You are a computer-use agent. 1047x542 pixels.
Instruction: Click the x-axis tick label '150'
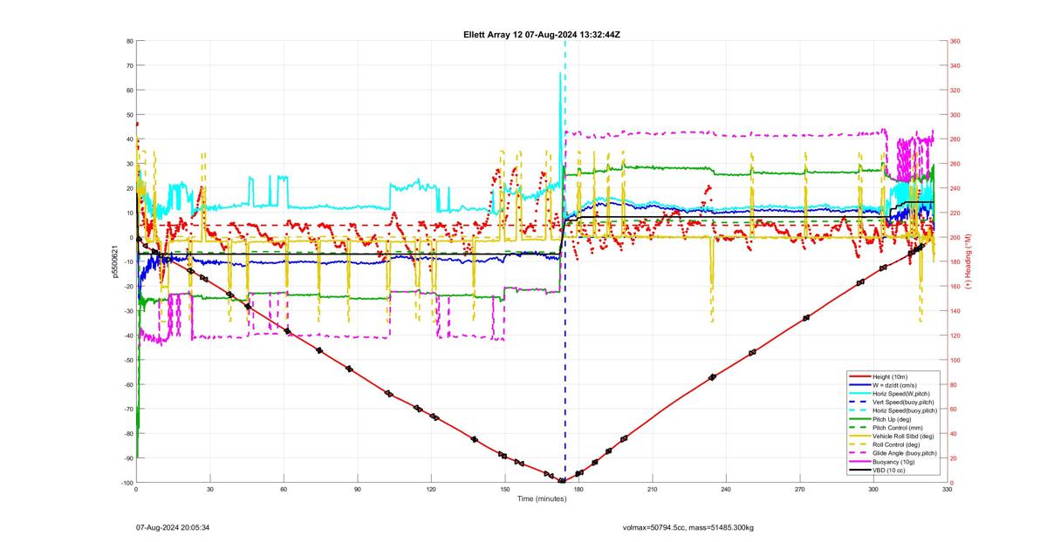point(504,491)
